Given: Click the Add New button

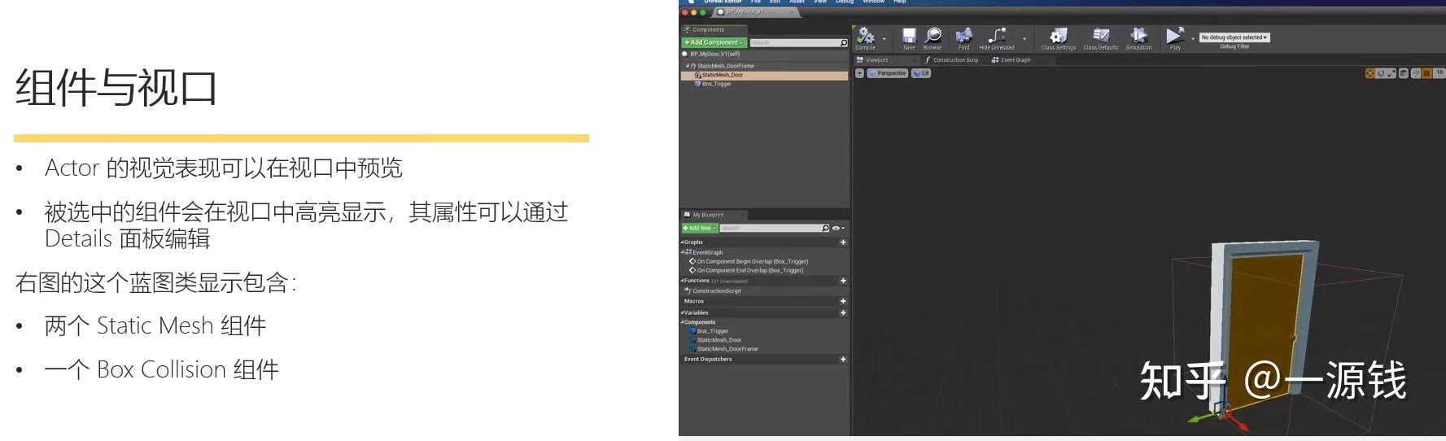Looking at the screenshot, I should pyautogui.click(x=699, y=228).
